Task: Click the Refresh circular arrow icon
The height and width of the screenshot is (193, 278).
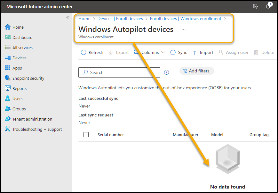Action: tap(83, 53)
